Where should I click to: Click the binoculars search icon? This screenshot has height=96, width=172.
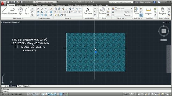point(135,2)
